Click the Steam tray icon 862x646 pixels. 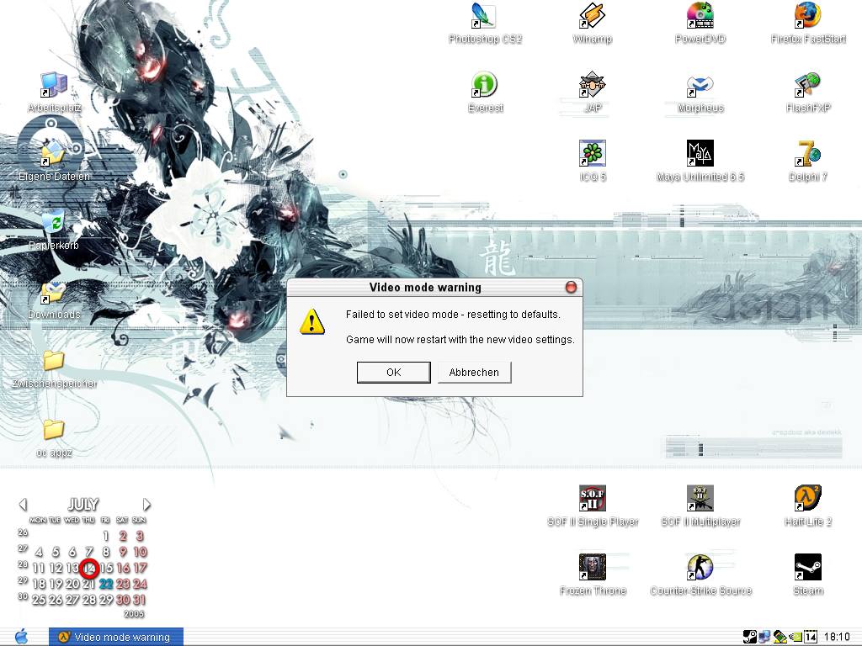[x=750, y=638]
